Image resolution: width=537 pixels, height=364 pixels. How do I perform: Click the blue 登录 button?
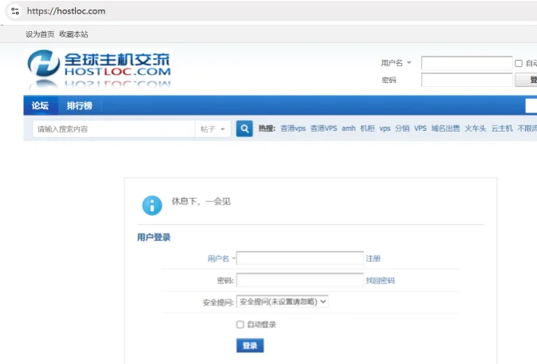click(250, 346)
